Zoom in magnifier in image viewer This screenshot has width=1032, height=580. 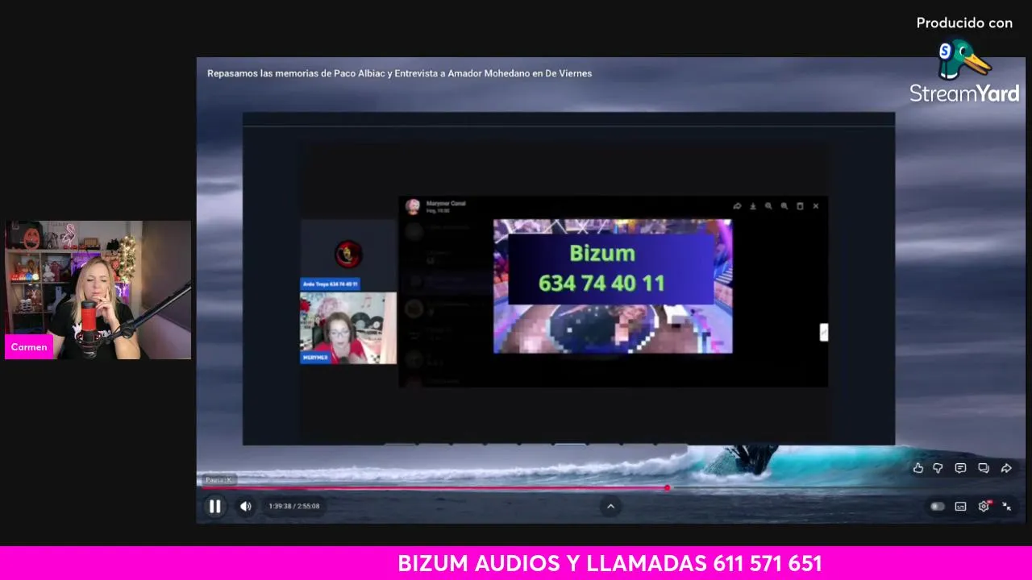click(784, 206)
